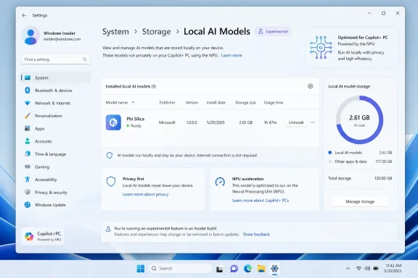
Task: Click the volume icon in system tray
Action: point(367,268)
